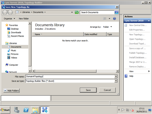Click the Help question mark icon in Actions pane
Screen dimensions: 152x114
pos(126,76)
